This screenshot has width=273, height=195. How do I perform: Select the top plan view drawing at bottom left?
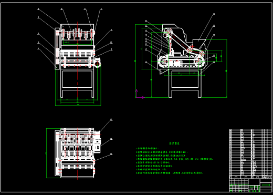point(78,153)
